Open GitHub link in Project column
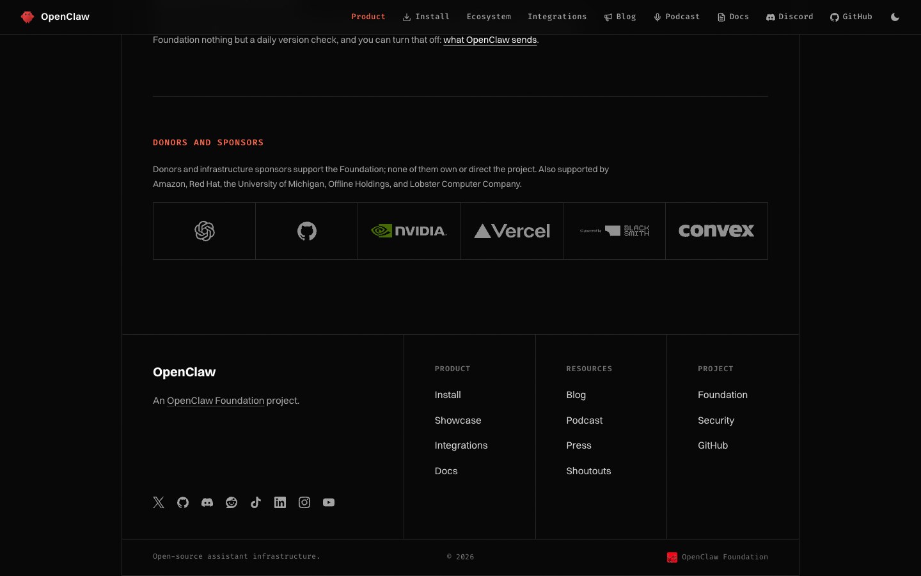921x576 pixels. 712,445
